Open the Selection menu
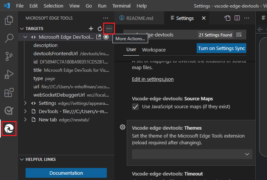Screen dimensions: 267x180 click(x=53, y=6)
